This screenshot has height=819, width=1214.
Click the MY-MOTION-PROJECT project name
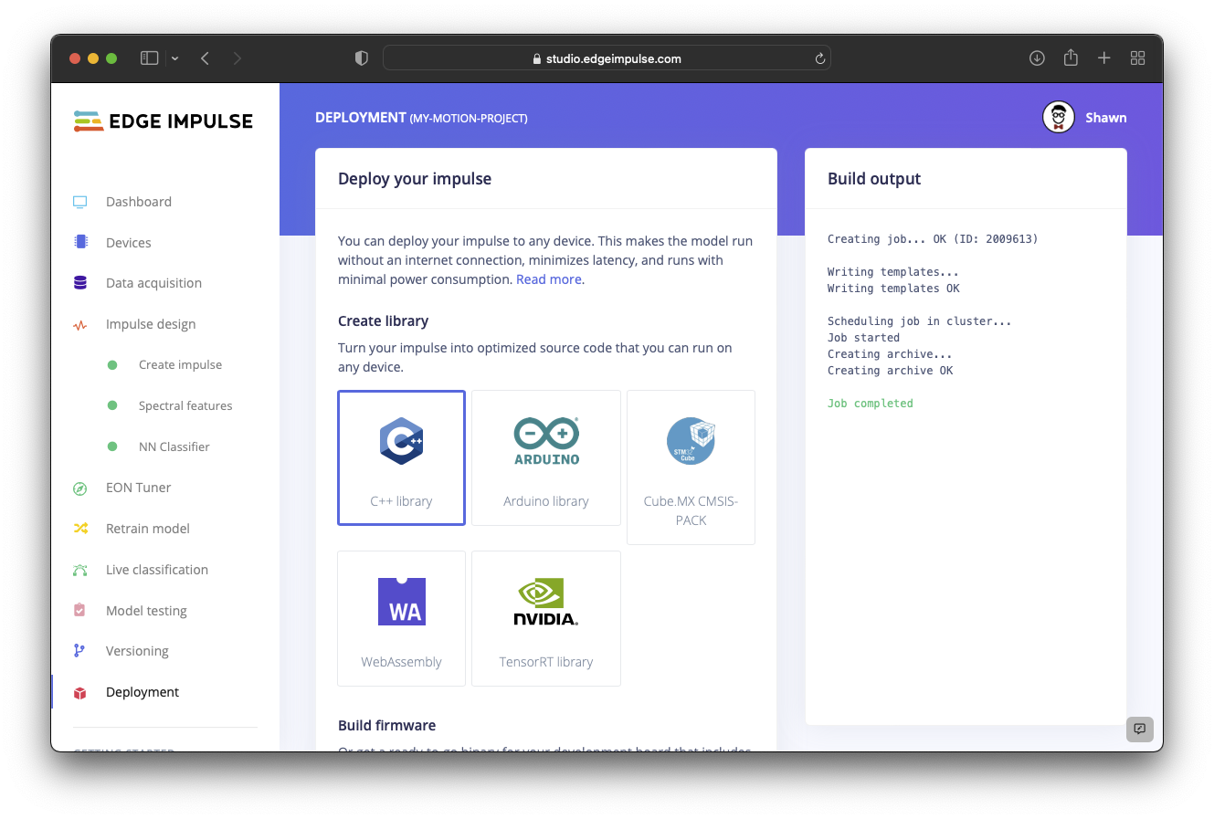coord(469,119)
